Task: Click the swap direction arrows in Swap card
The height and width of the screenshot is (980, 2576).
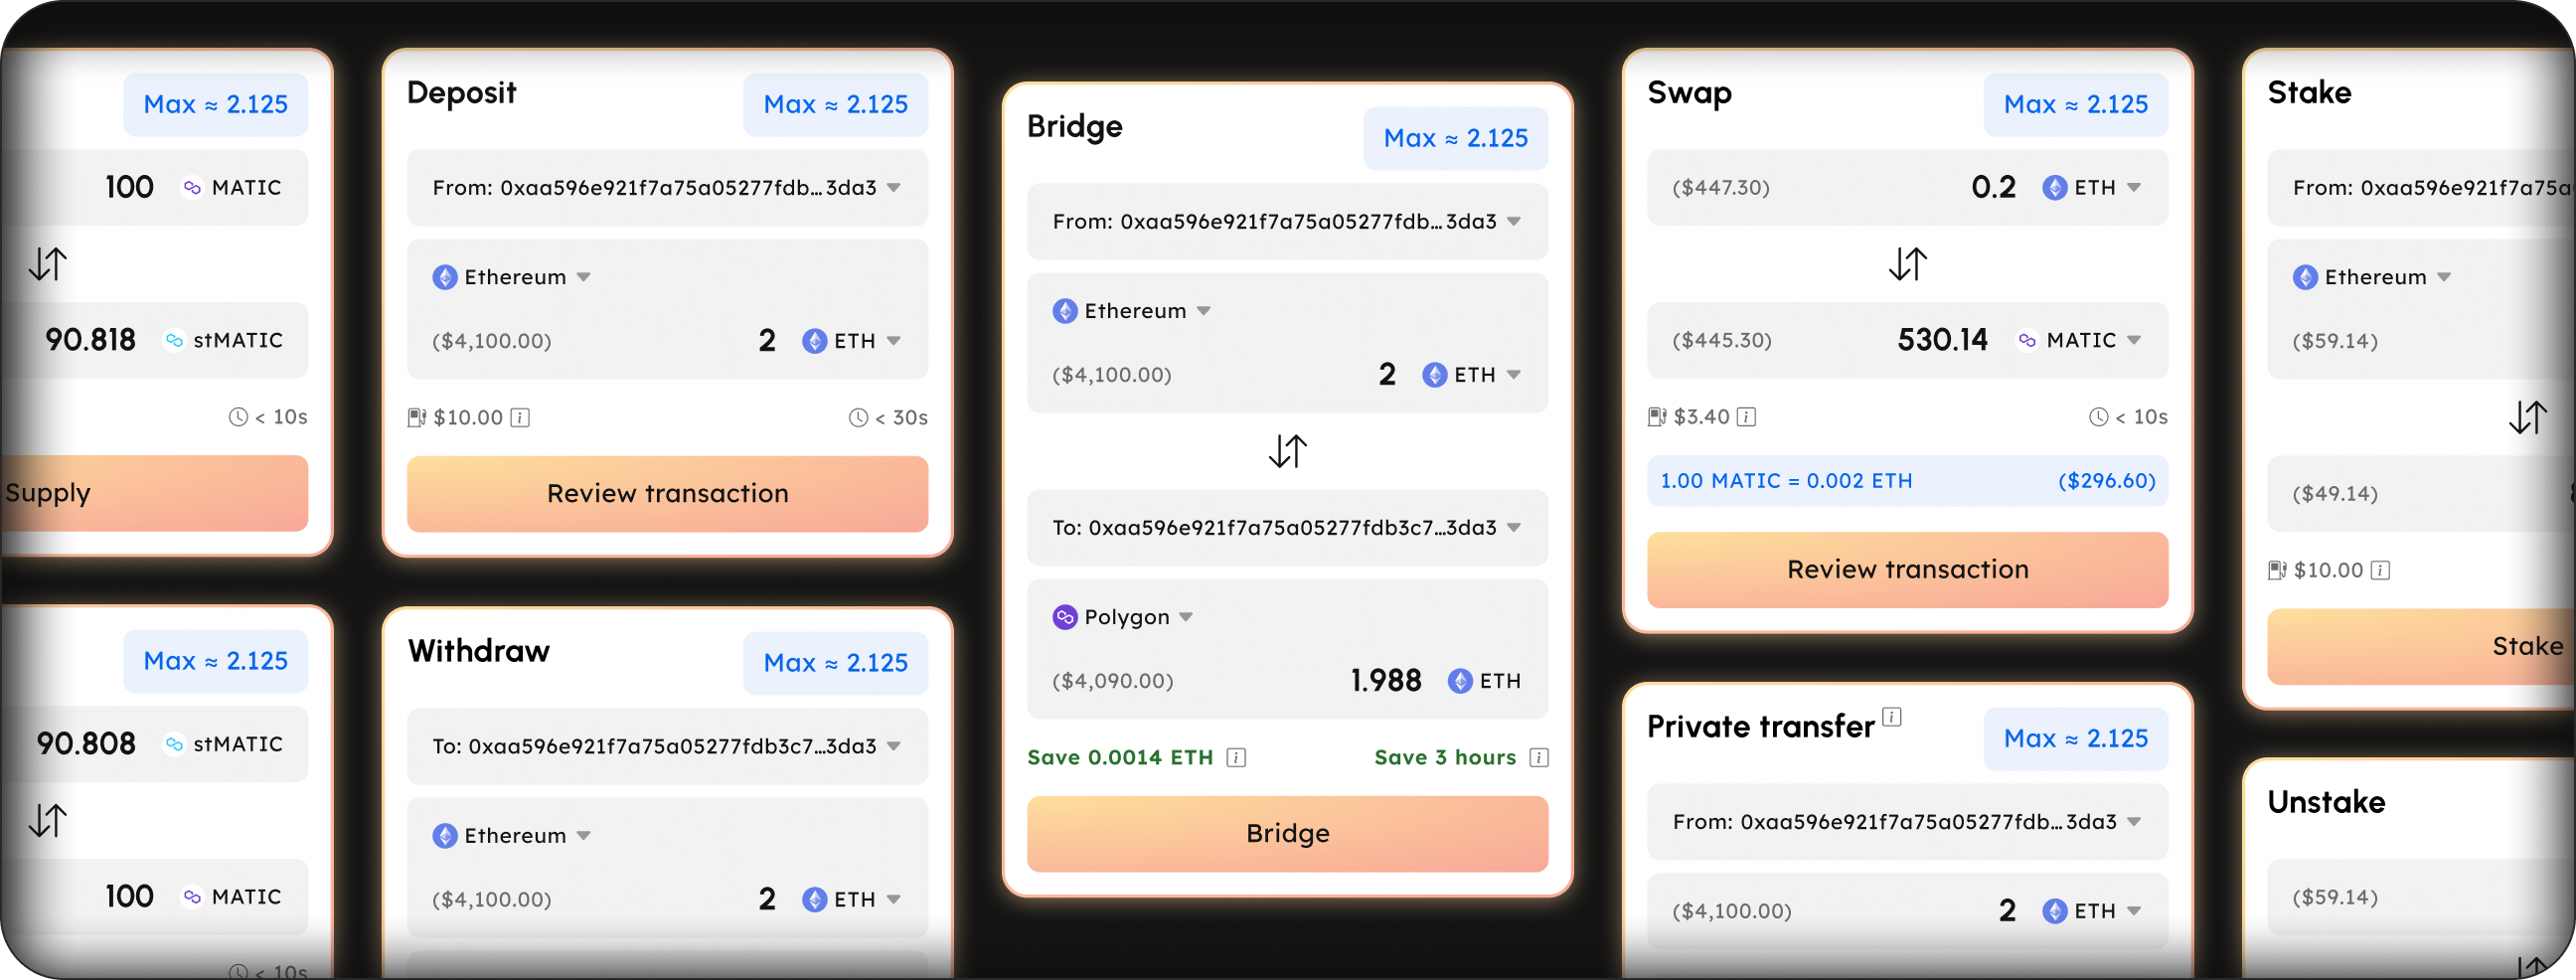Action: click(1907, 264)
